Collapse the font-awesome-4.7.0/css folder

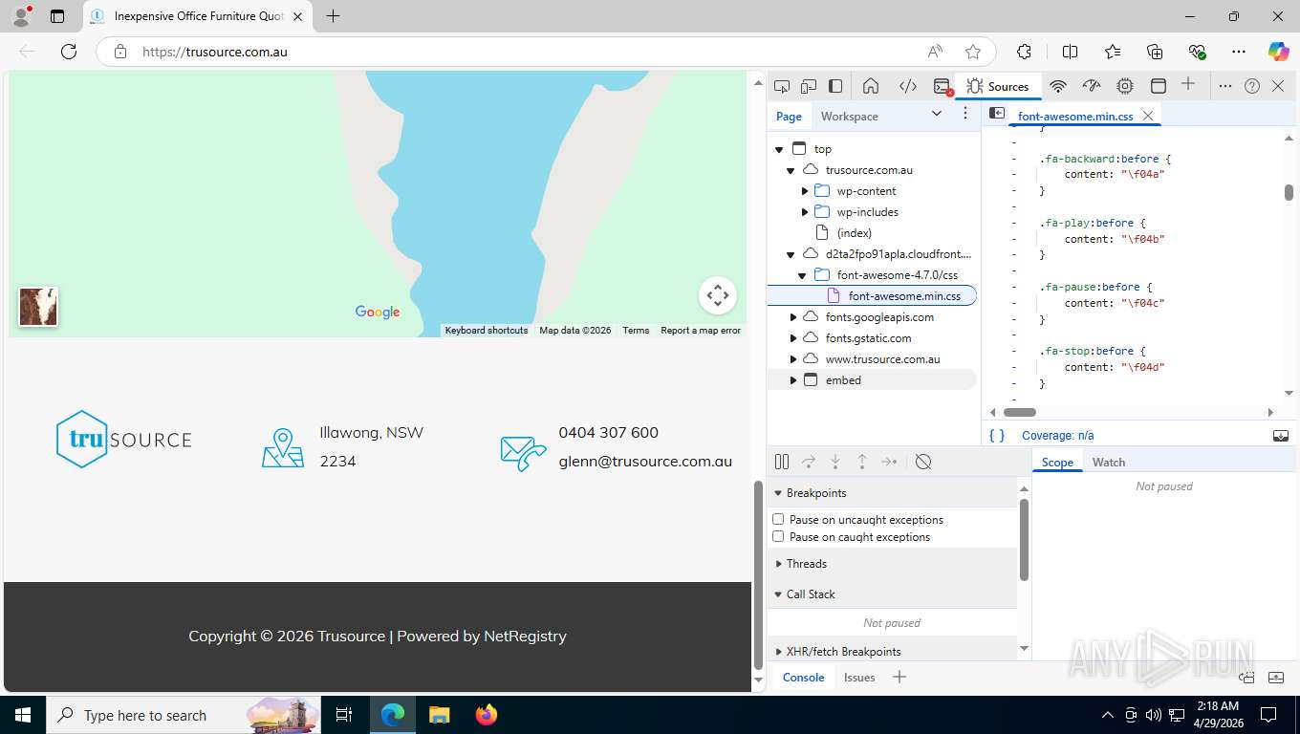[802, 275]
